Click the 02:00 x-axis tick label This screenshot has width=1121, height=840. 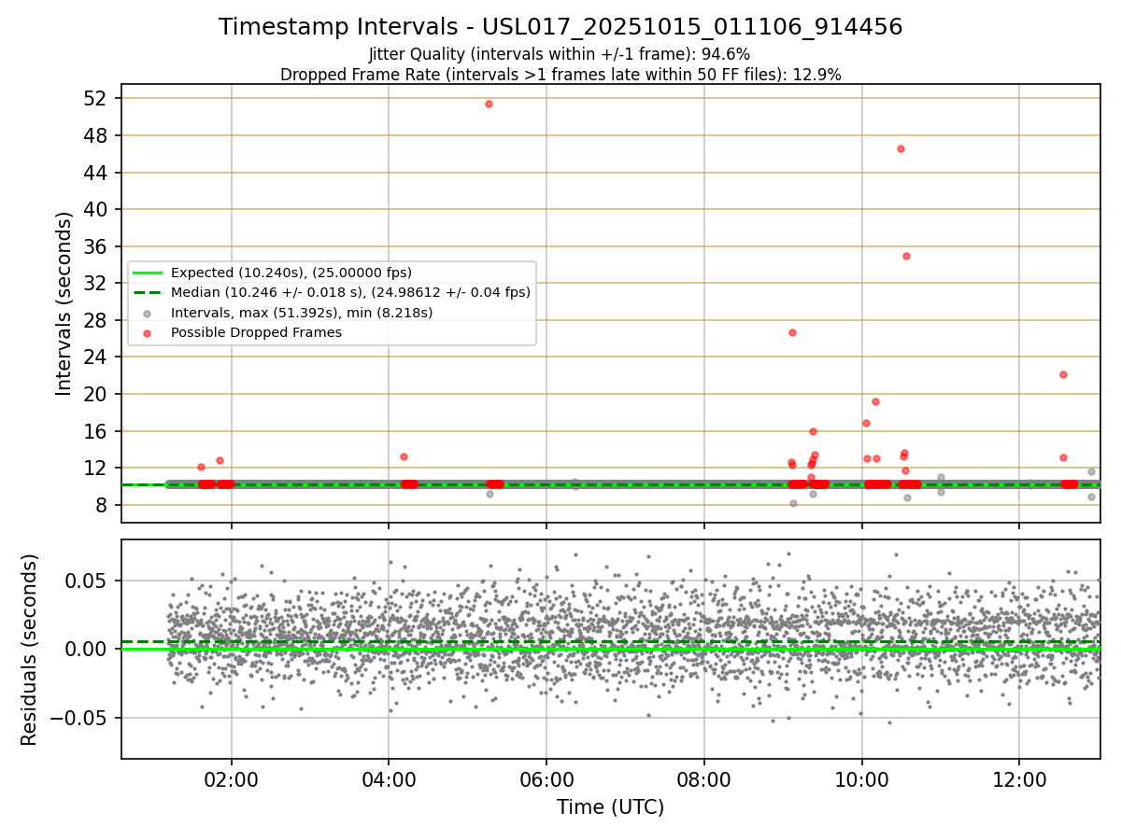[x=232, y=780]
